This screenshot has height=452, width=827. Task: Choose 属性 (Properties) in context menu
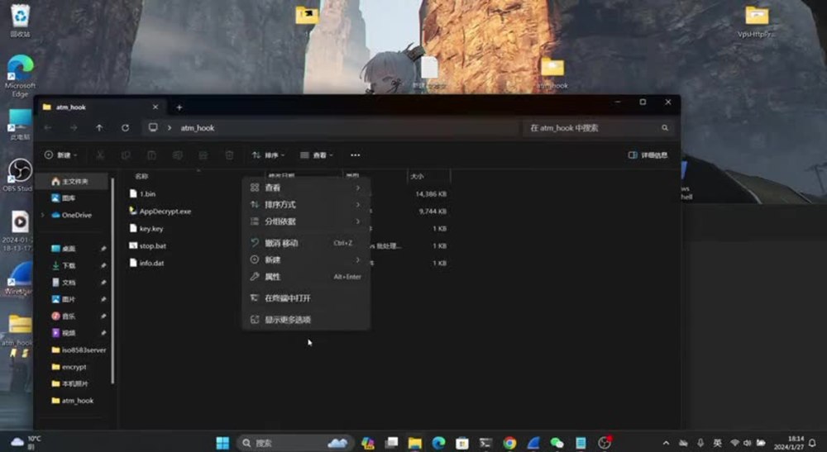[306, 277]
